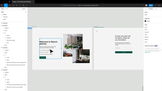Open the Device None dropdown
162x91 pixels.
[x=146, y=15]
